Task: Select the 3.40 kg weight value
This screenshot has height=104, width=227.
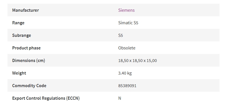Action: point(125,73)
